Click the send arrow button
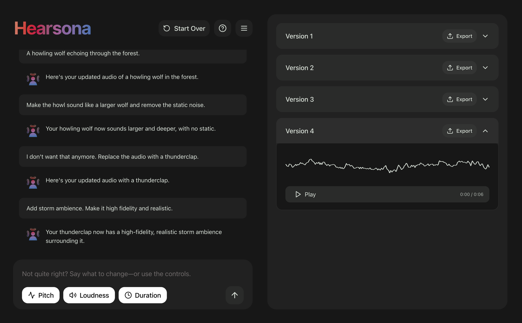 235,295
